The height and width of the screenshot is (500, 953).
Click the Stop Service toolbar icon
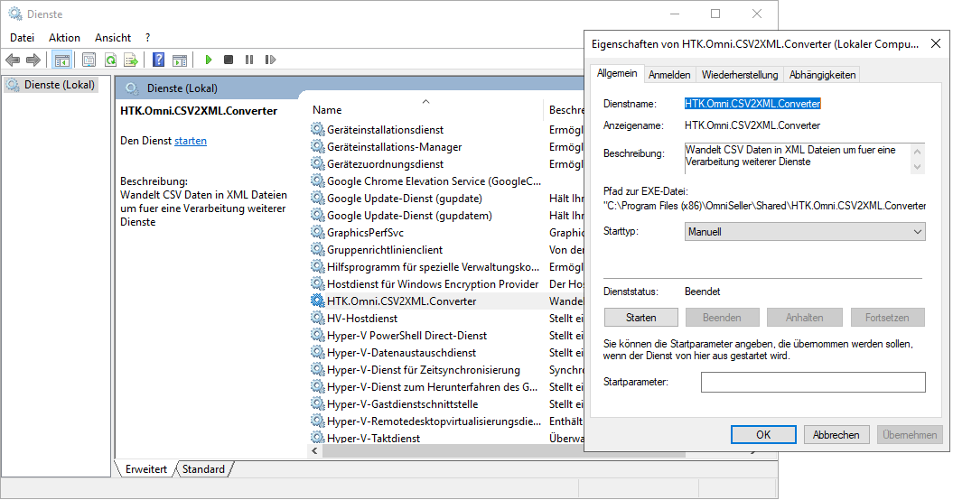pyautogui.click(x=229, y=60)
